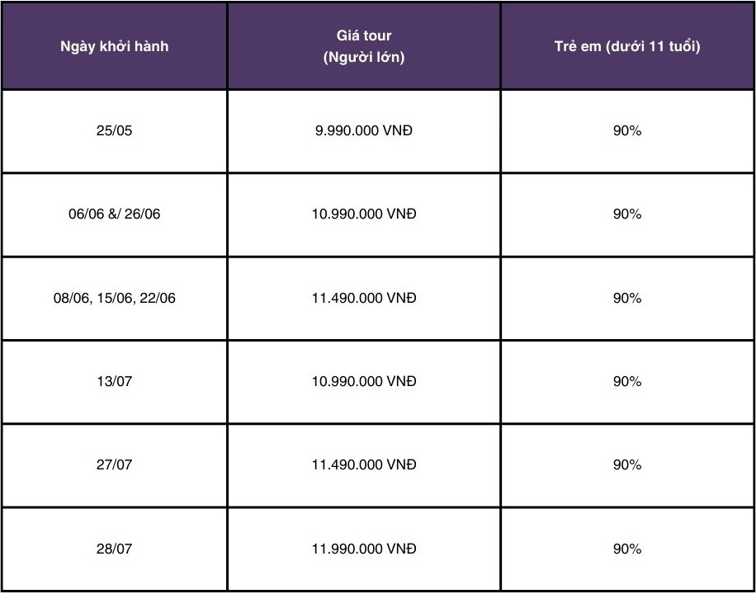The width and height of the screenshot is (756, 594).
Task: Select the 90% child rate for 25/05
Action: 627,130
